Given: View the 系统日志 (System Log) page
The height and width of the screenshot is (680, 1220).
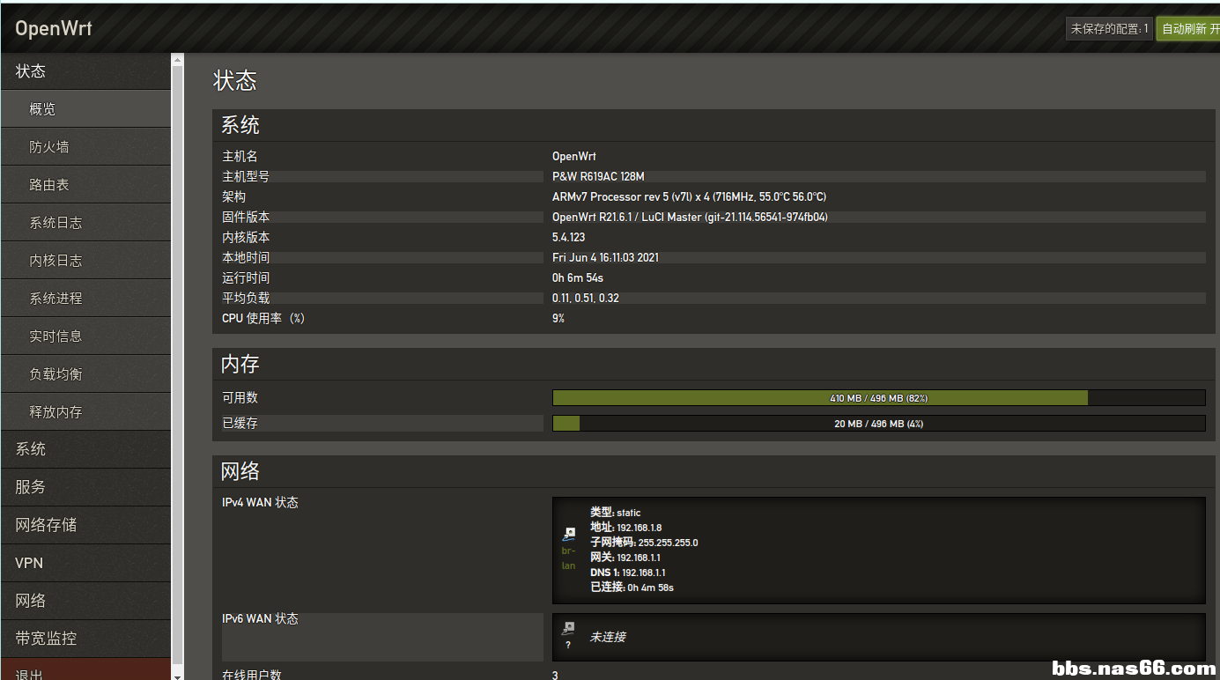Looking at the screenshot, I should click(85, 223).
